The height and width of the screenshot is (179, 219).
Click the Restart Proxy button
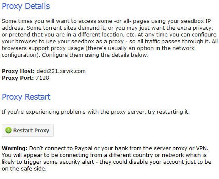(x=28, y=130)
